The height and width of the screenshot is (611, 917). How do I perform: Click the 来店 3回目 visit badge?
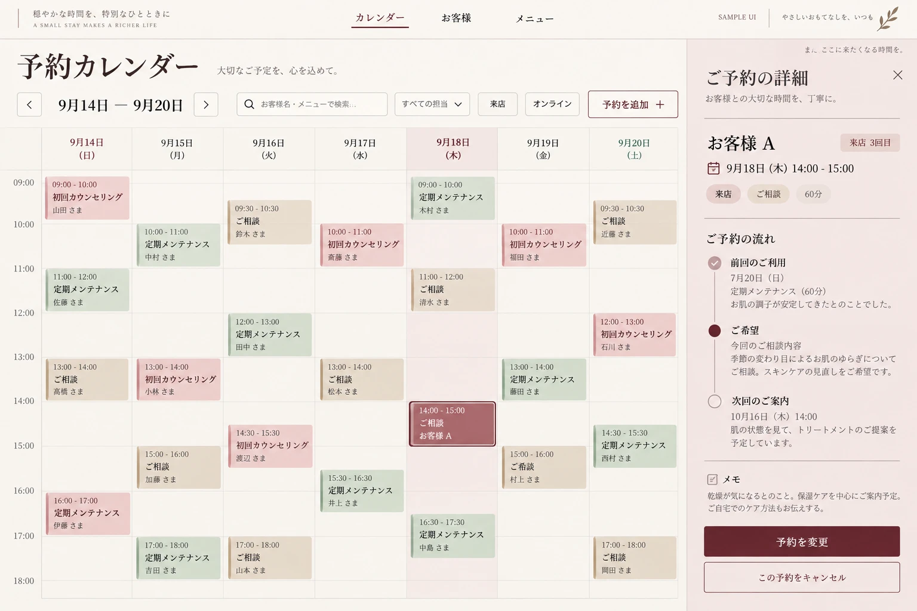point(870,143)
